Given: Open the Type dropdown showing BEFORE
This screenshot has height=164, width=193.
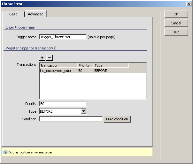Looking at the screenshot, I should point(83,111).
